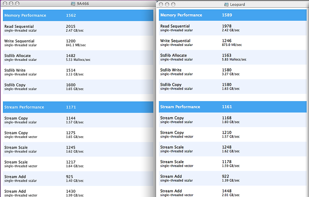
Task: Select Stdlib Allocate label in 9A466 window
Action: click(x=18, y=55)
